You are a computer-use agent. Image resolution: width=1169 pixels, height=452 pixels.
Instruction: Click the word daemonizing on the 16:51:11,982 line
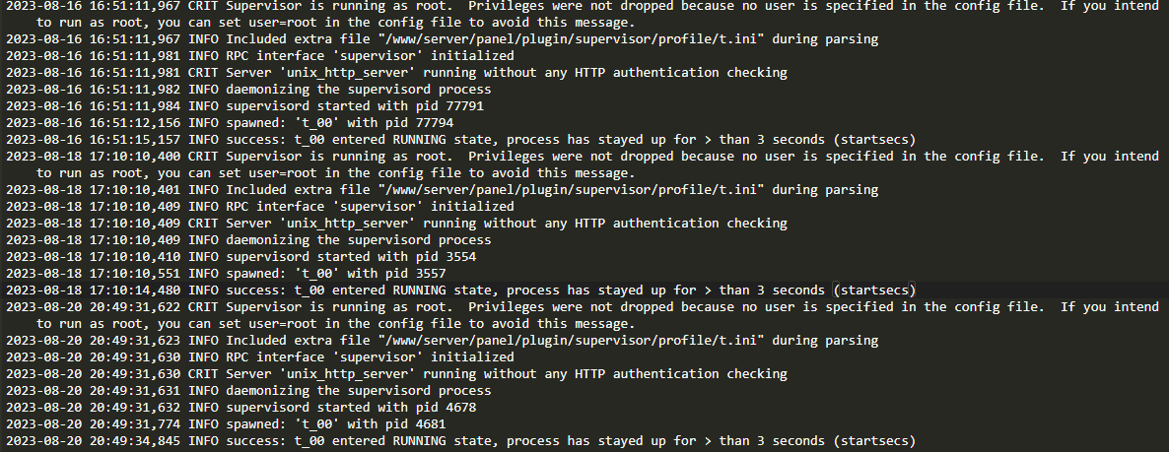coord(268,90)
